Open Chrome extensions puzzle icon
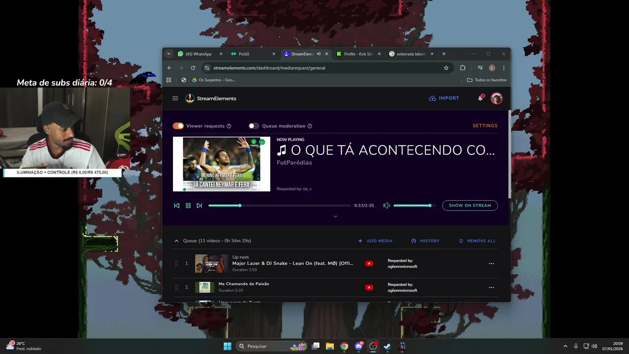Viewport: 629px width, 354px height. coord(462,68)
